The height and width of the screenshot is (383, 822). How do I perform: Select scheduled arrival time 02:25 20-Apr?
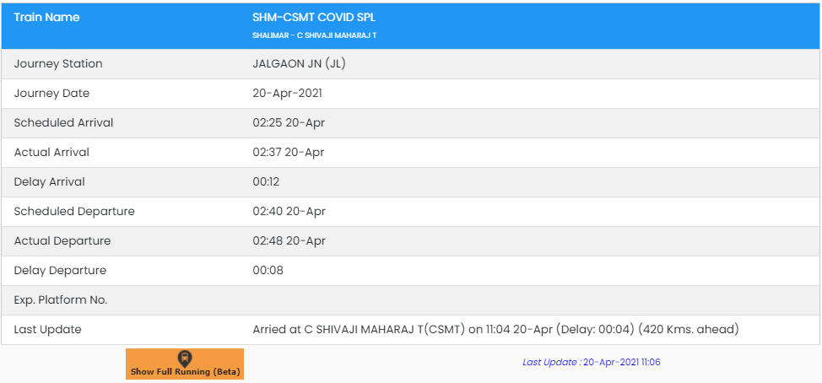click(x=289, y=122)
